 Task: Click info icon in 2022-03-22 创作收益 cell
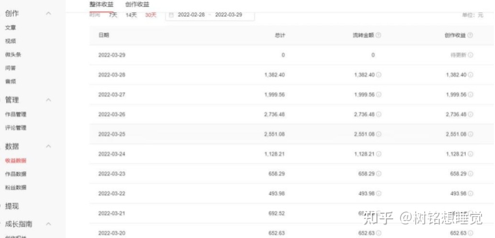(470, 194)
